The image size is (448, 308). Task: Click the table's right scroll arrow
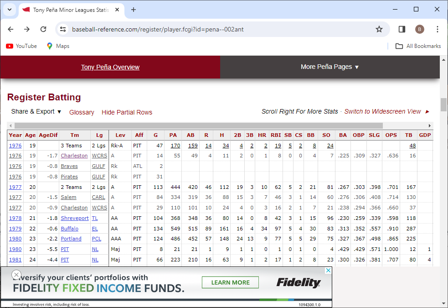pos(429,125)
